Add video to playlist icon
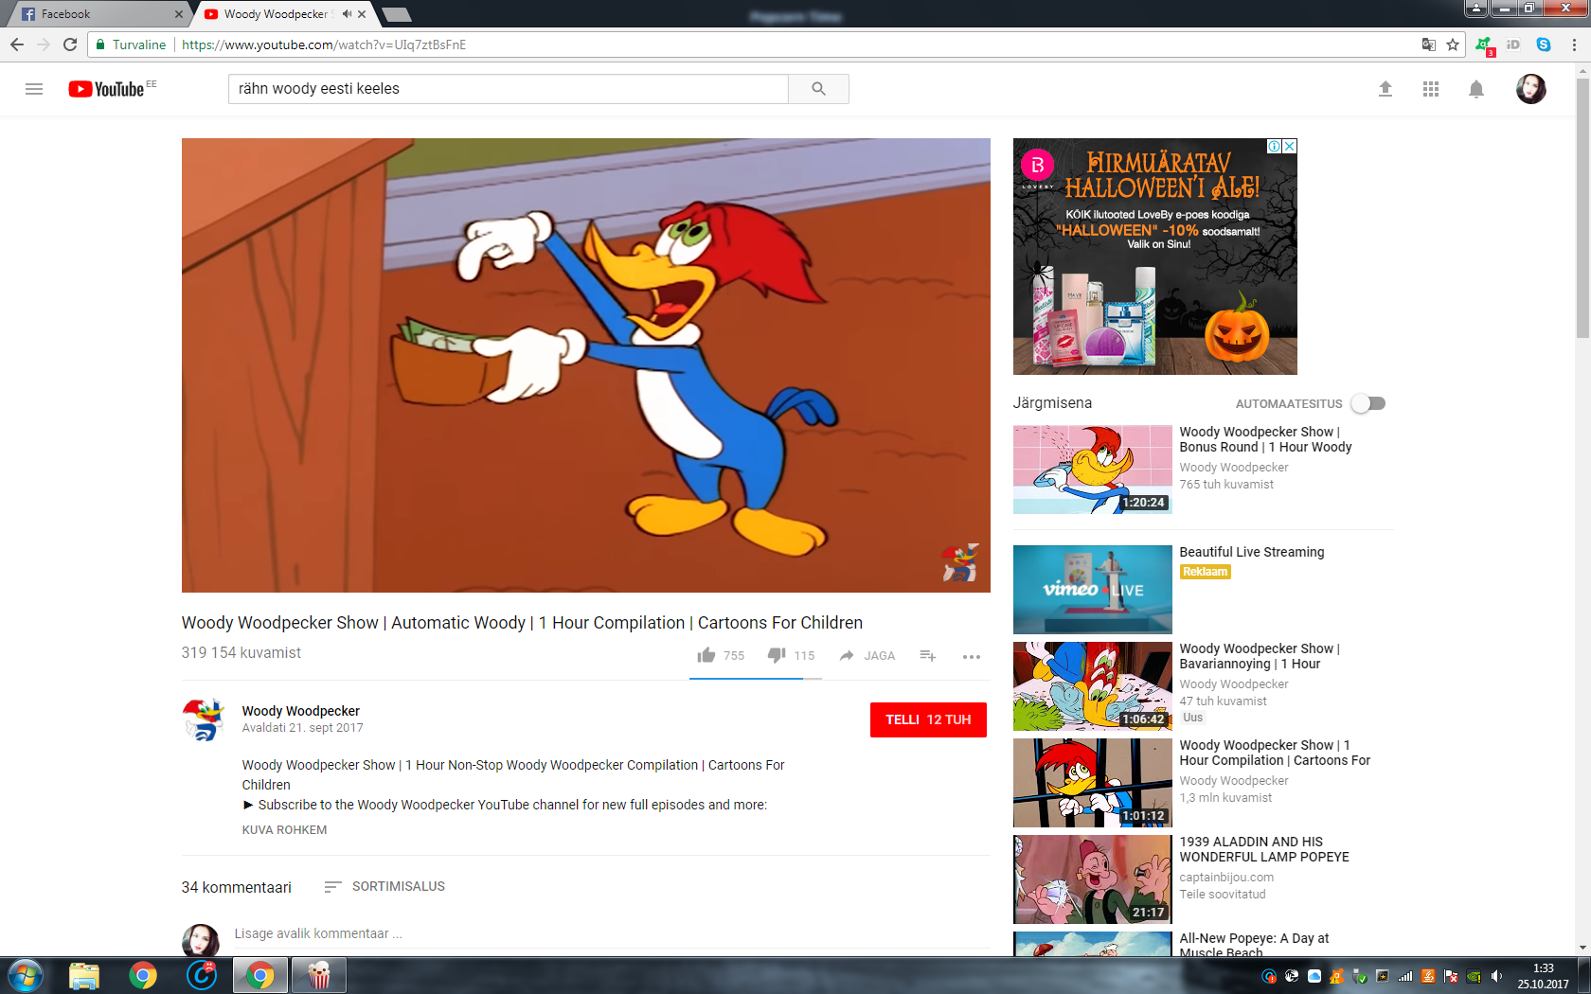This screenshot has height=994, width=1591. 928,655
